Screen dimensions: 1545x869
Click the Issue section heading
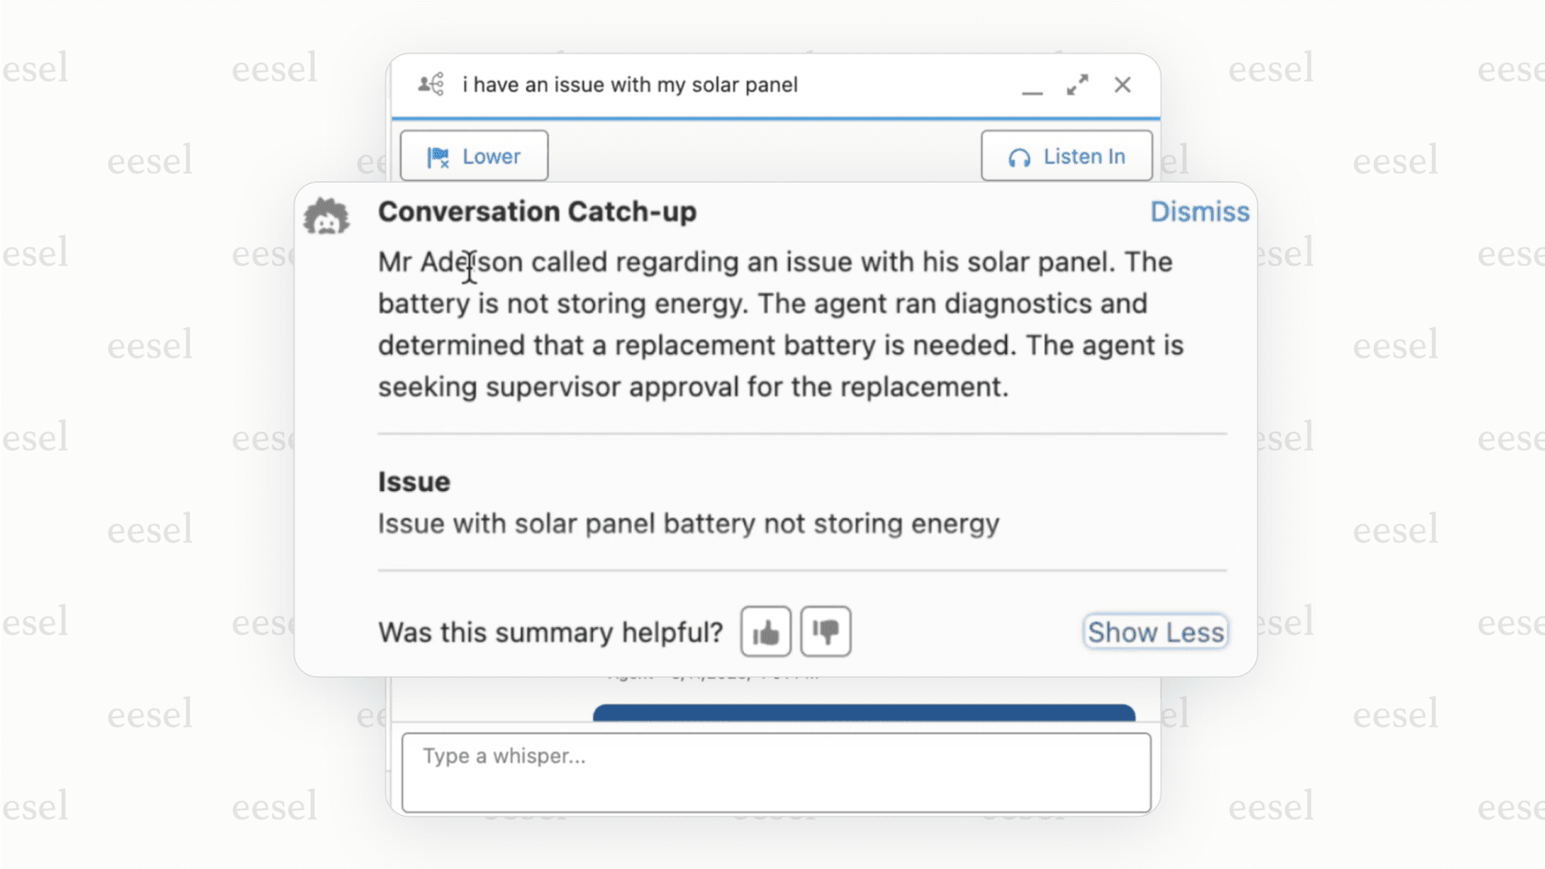click(x=413, y=481)
